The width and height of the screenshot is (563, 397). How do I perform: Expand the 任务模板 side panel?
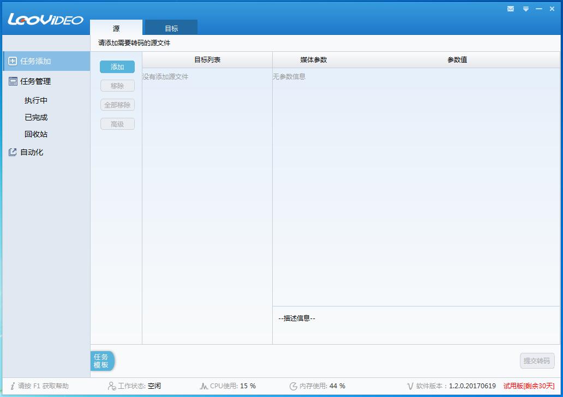[x=101, y=361]
